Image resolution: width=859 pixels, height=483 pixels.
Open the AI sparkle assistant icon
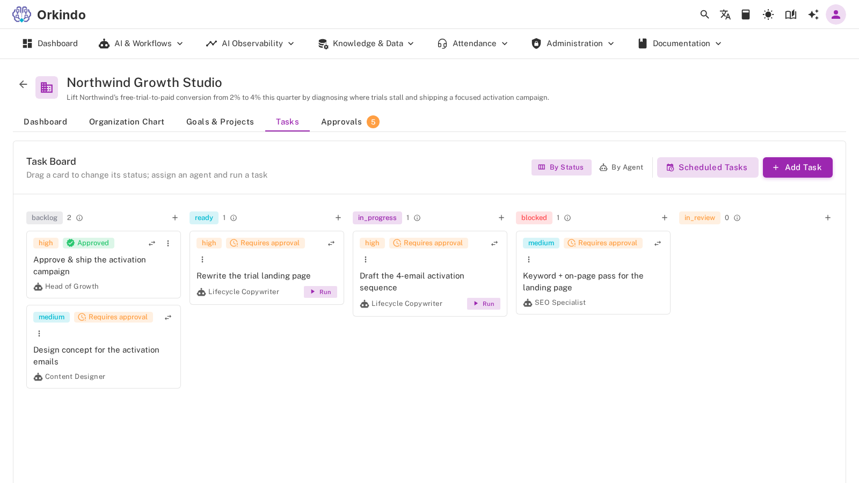coord(813,14)
